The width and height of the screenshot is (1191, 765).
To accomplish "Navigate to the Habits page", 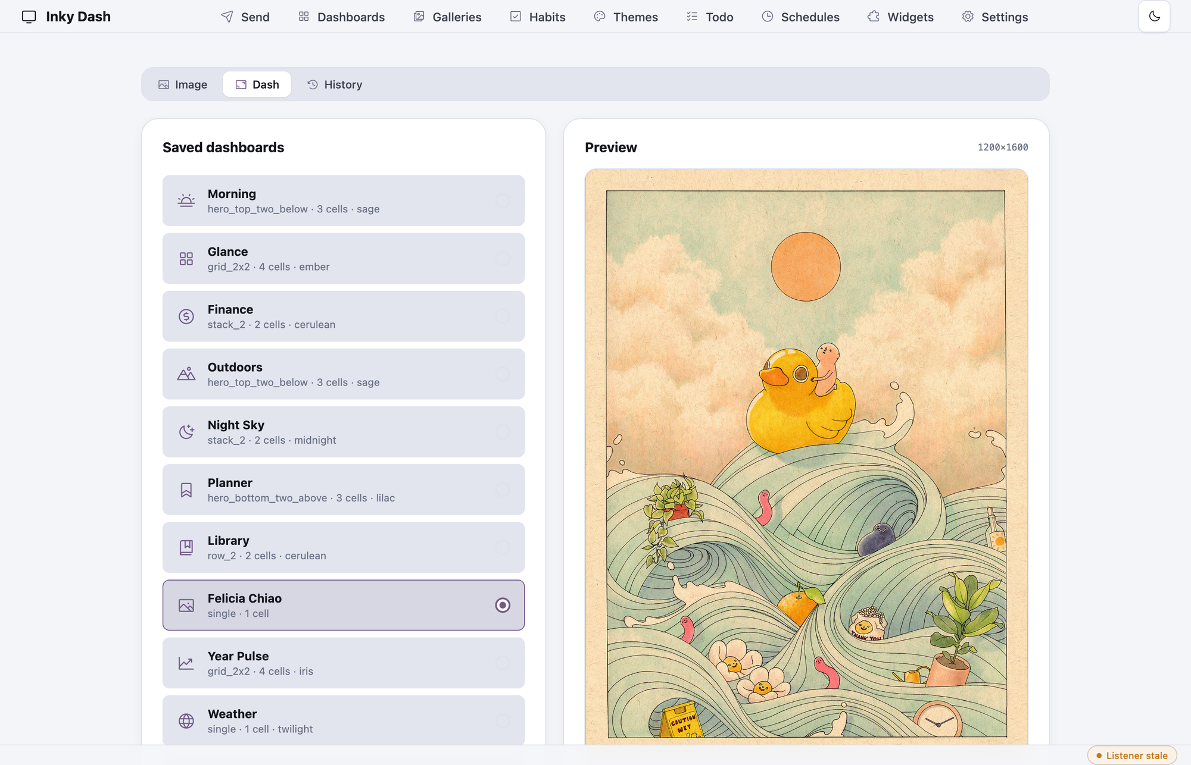I will [x=538, y=17].
